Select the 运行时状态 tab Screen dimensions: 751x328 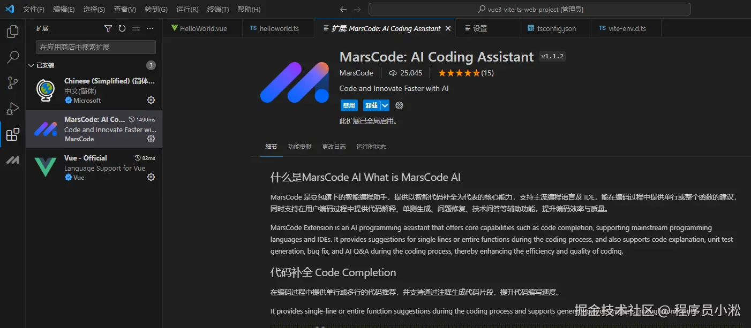pos(371,147)
